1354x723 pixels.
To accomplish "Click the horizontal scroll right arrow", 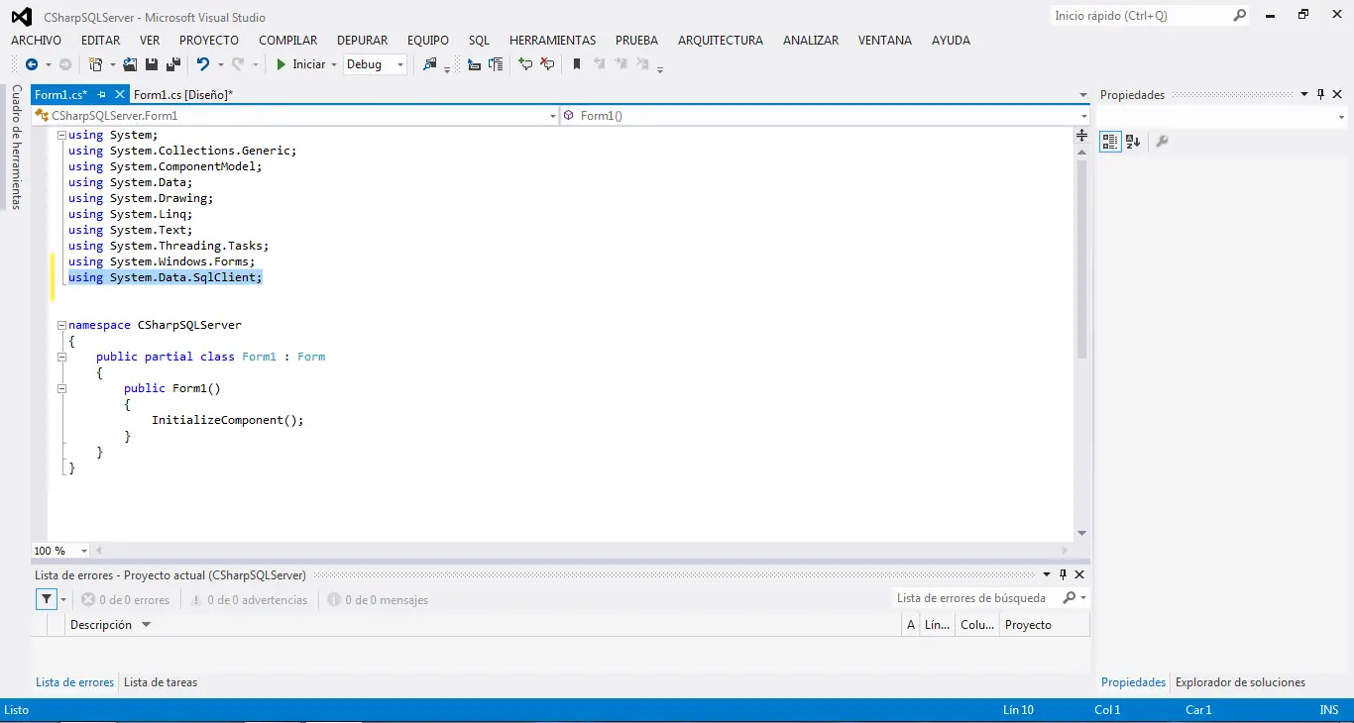I will [x=1066, y=551].
